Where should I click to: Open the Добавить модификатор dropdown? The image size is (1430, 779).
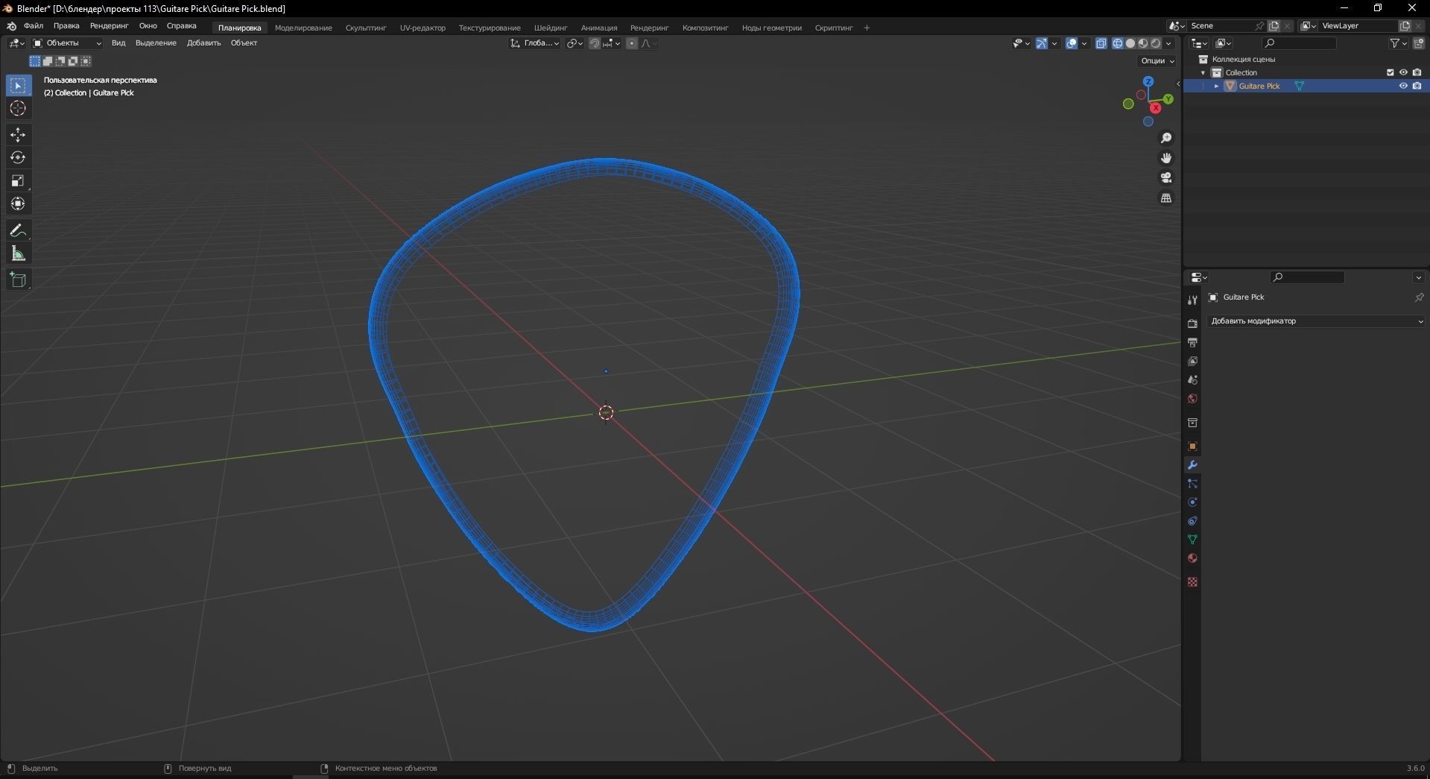[1316, 321]
